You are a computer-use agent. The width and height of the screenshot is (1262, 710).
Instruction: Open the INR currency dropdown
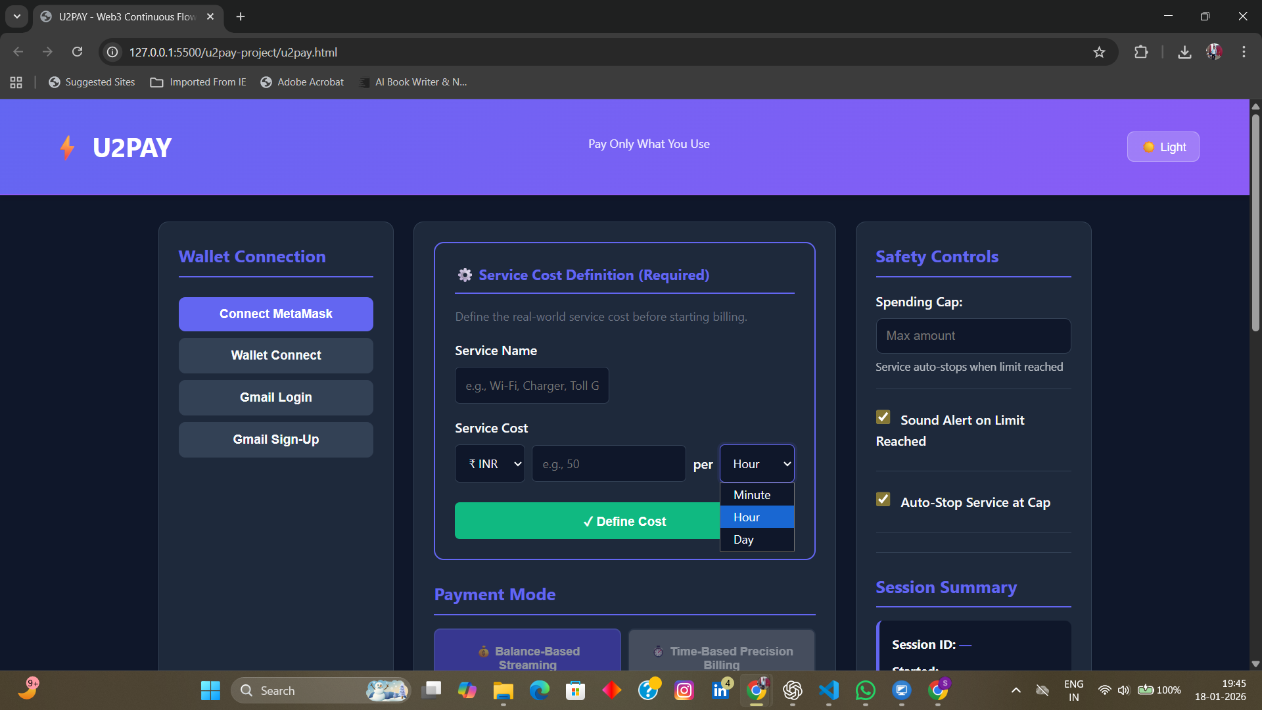(x=490, y=463)
